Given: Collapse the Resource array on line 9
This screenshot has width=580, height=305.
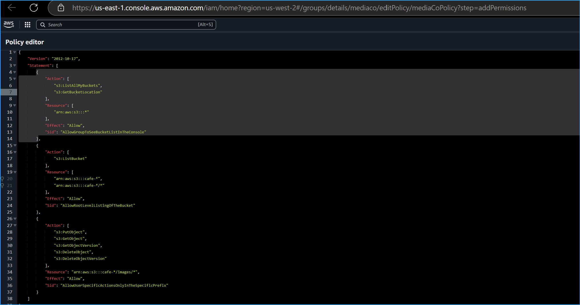Looking at the screenshot, I should tap(15, 106).
